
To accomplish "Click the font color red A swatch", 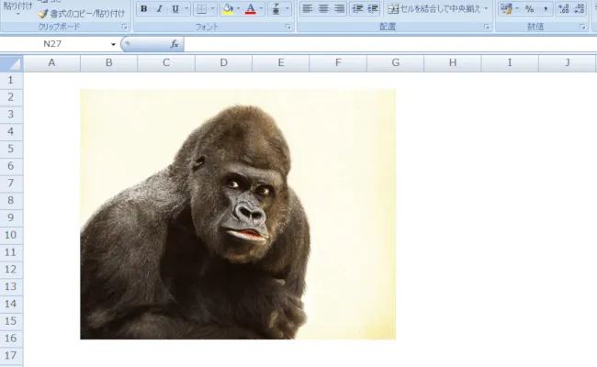I will 251,9.
